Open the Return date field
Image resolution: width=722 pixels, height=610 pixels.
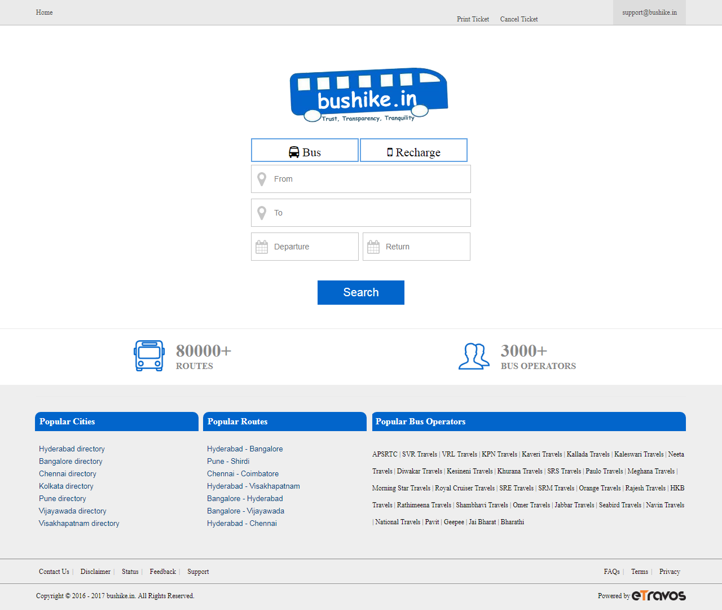(x=416, y=247)
